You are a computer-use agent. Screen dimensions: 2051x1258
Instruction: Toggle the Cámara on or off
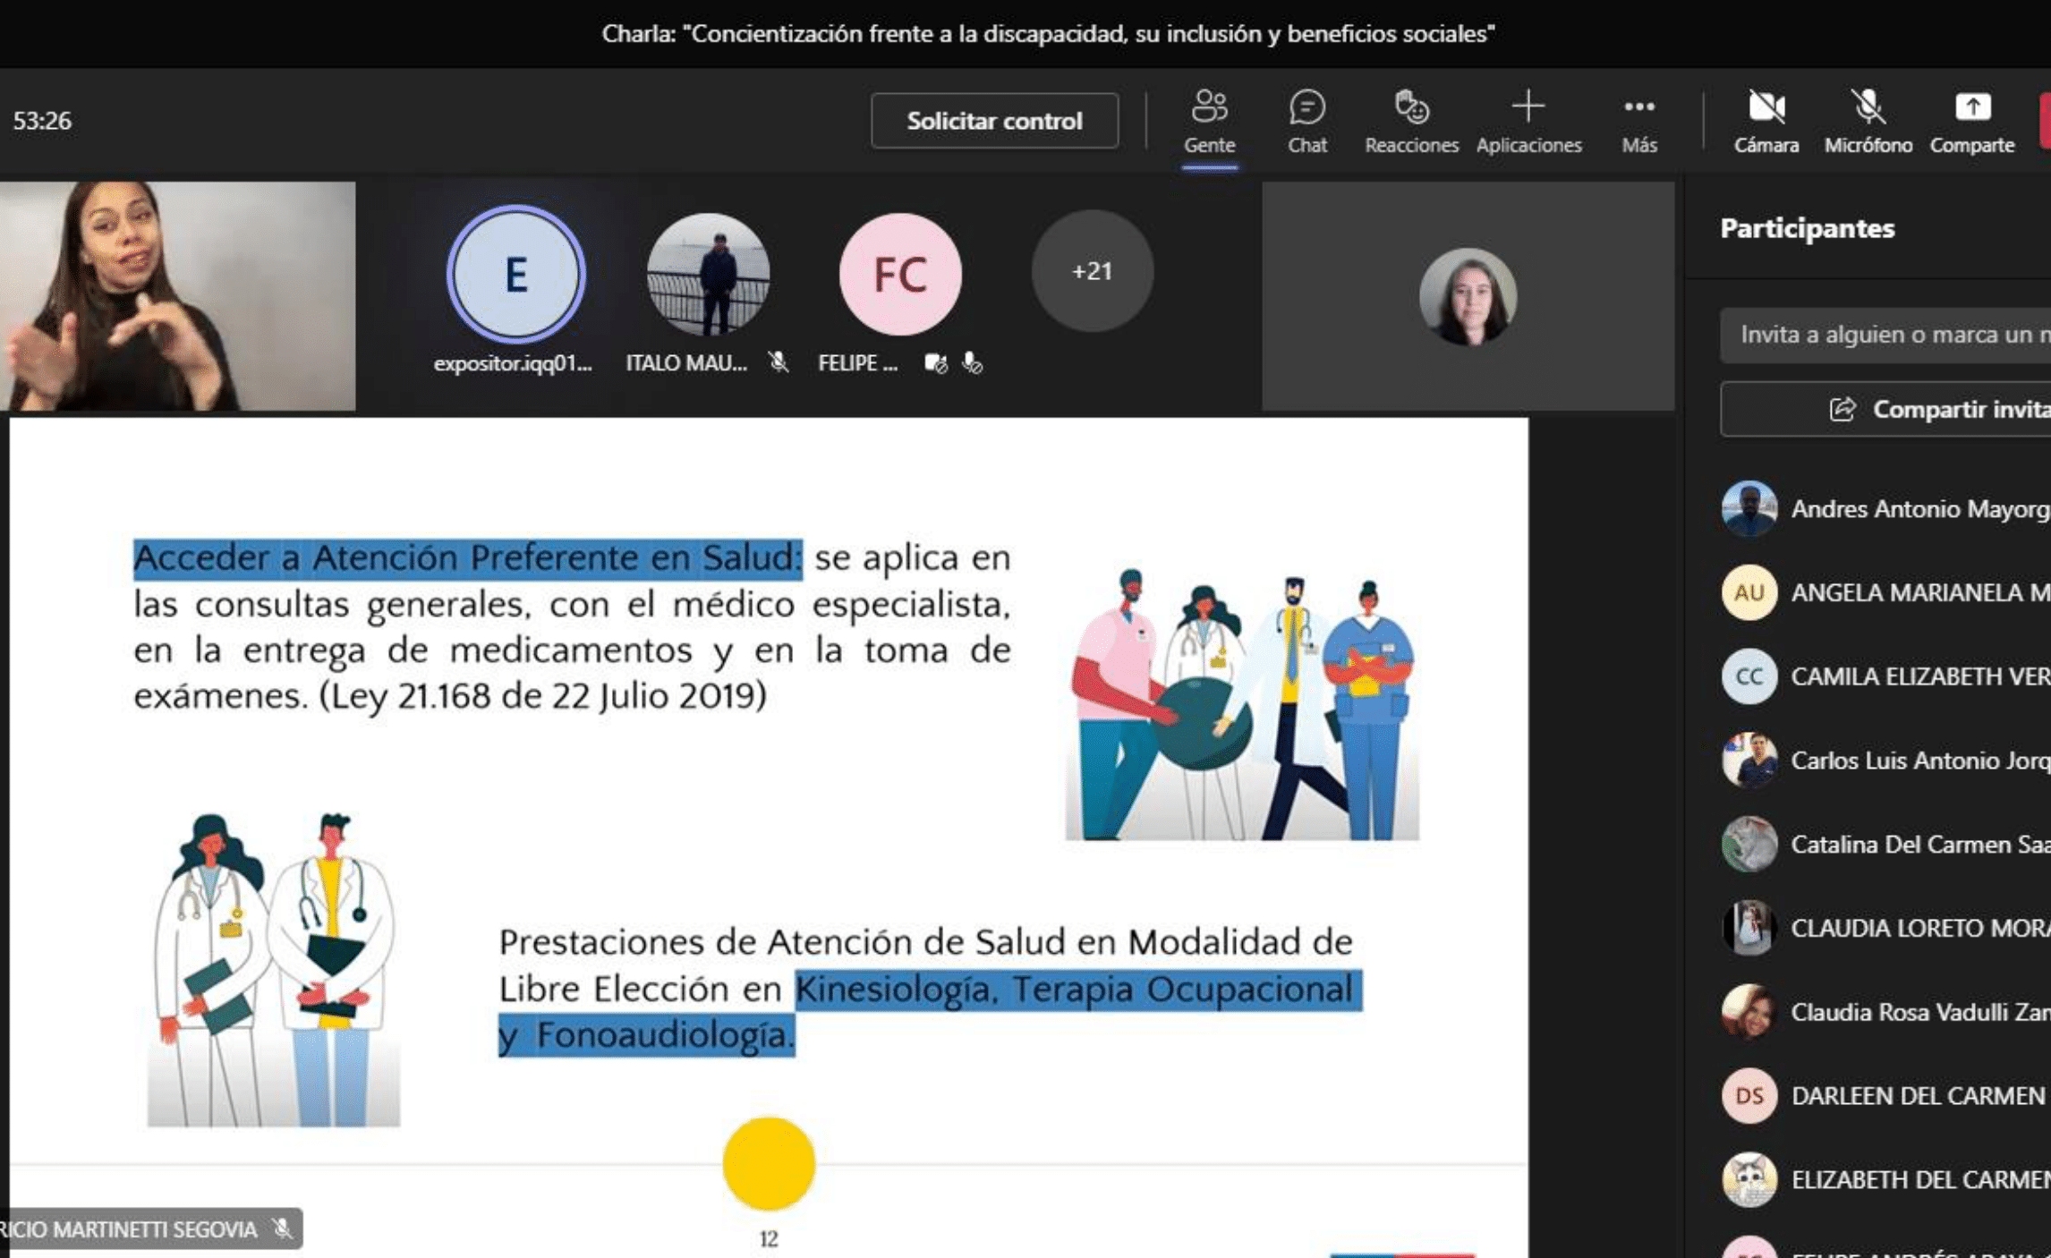[x=1766, y=122]
